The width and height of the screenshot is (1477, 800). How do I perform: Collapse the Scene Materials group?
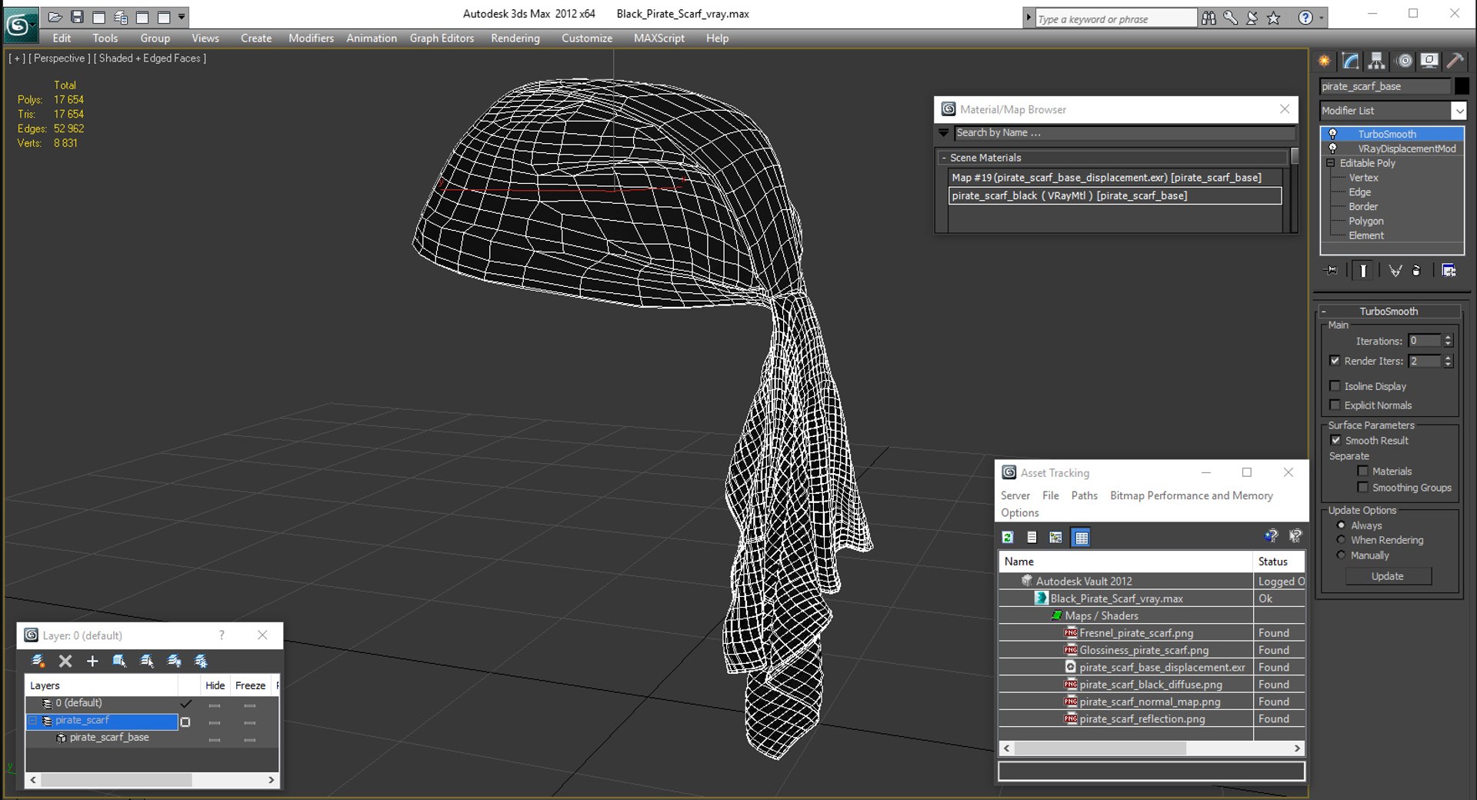(x=944, y=158)
